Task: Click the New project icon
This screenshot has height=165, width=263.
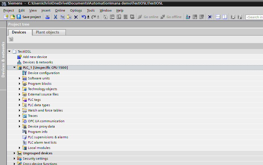Action: (x=6, y=17)
